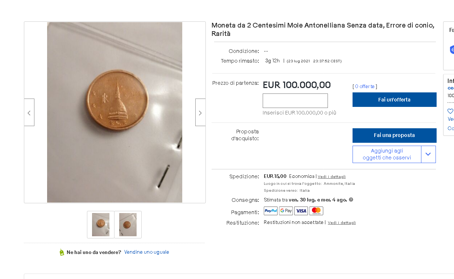Click the Visa payment icon
Viewport: 454px width, 279px height.
pyautogui.click(x=301, y=211)
